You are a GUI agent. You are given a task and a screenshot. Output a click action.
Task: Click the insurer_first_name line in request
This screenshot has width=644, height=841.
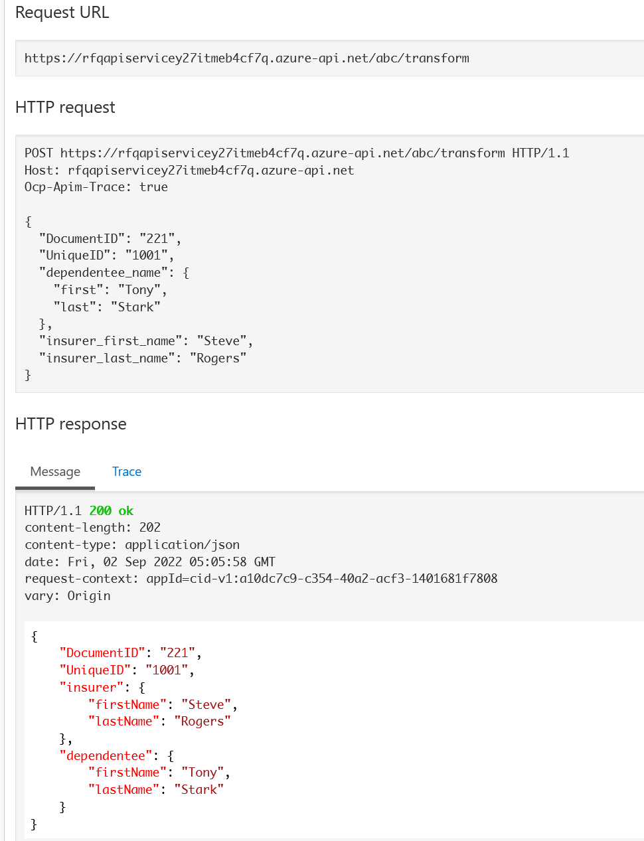coord(145,341)
